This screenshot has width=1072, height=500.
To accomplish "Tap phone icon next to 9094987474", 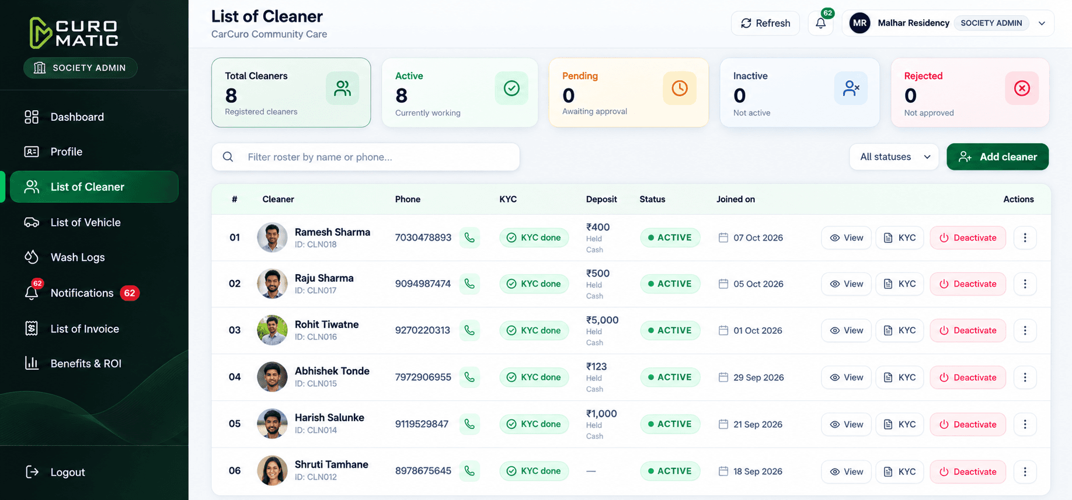I will (469, 284).
